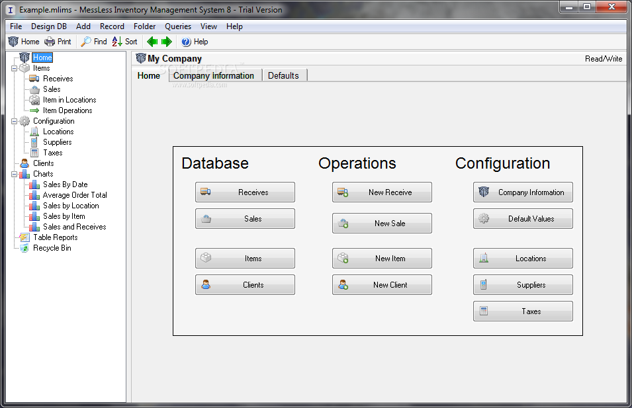Collapse the Configuration tree node

coord(14,121)
